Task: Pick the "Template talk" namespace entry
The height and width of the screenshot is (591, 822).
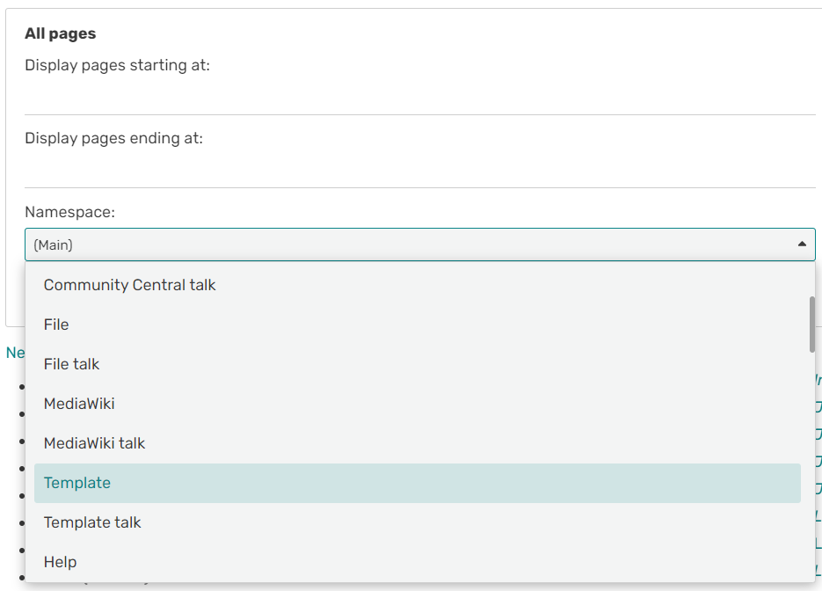Action: tap(92, 522)
